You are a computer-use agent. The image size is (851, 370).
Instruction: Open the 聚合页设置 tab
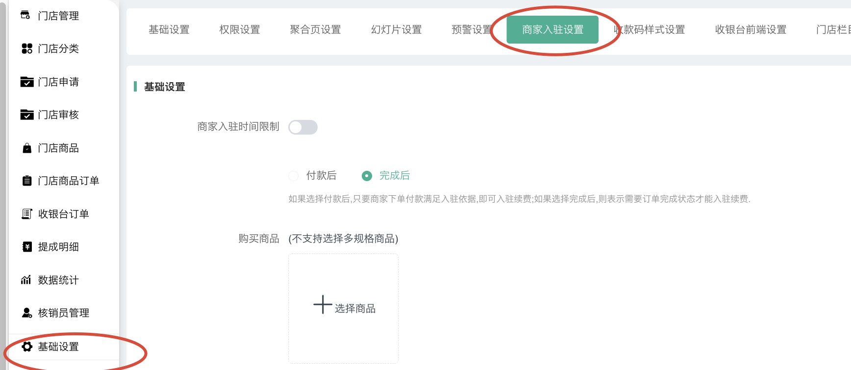[315, 30]
